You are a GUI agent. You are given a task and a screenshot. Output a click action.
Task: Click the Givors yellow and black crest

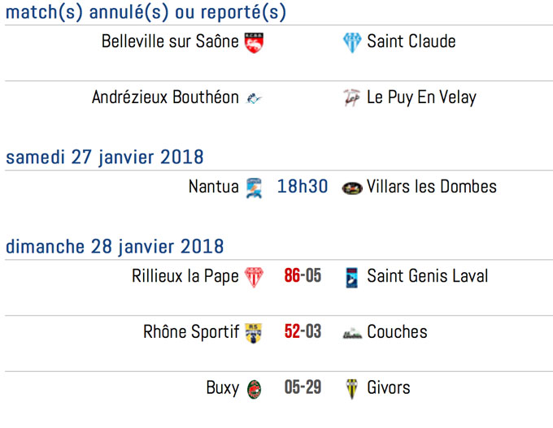pyautogui.click(x=351, y=389)
